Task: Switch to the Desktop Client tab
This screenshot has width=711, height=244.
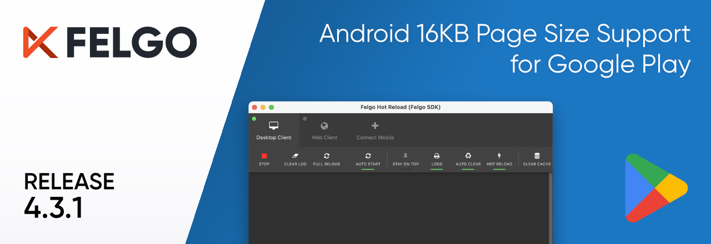Action: pos(274,131)
